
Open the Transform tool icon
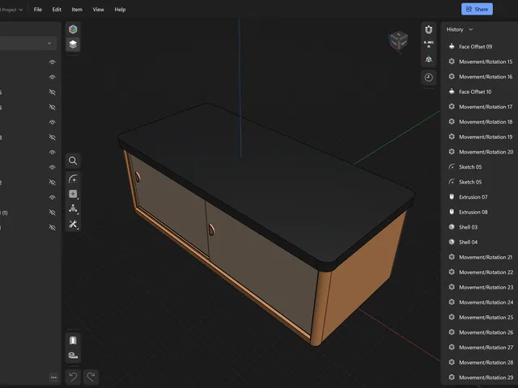(73, 209)
